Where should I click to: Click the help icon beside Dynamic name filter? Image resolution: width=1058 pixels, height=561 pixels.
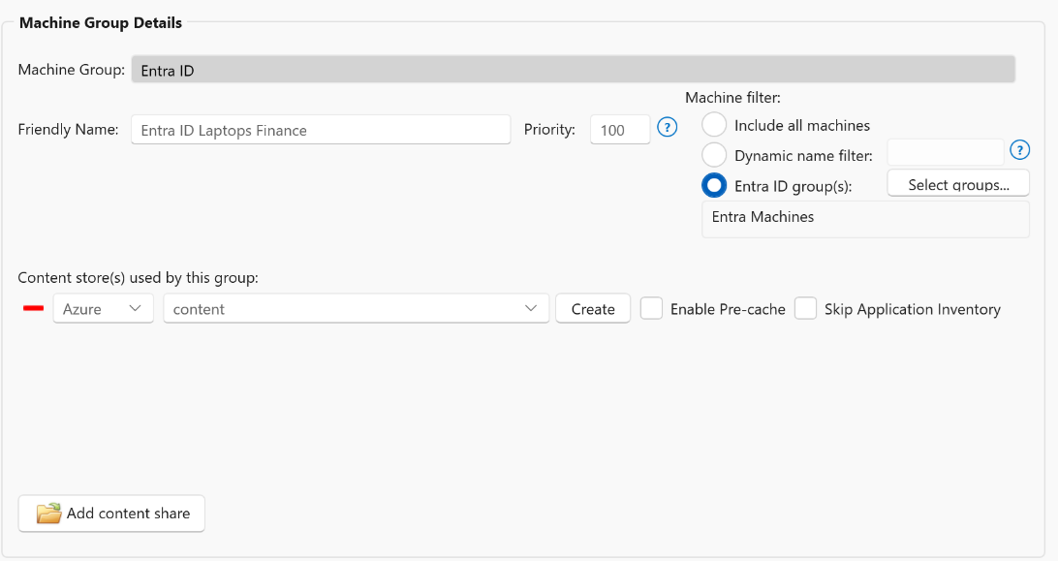click(1019, 150)
